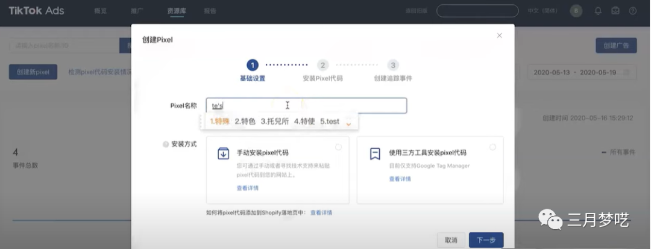Select the 手动安装pixel代码 radio button

click(338, 147)
